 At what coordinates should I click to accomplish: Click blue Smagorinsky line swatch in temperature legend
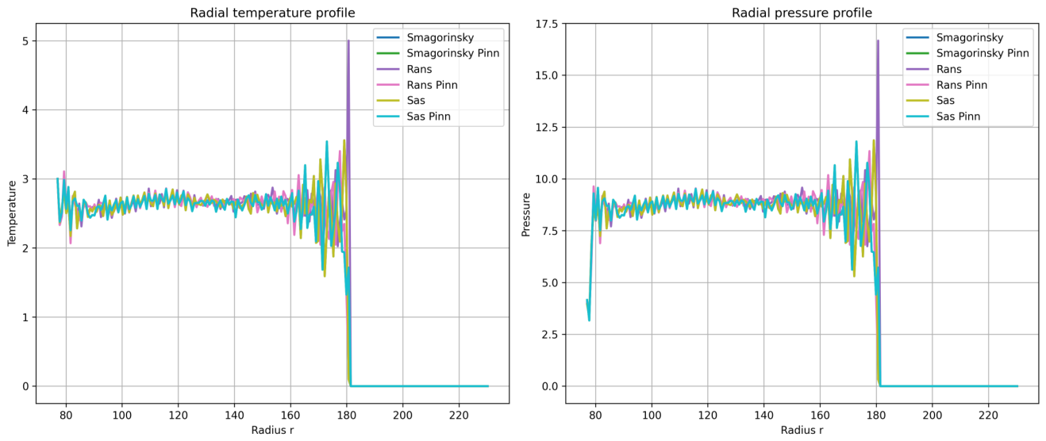[x=389, y=37]
